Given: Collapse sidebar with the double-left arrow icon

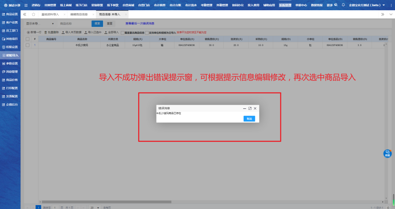Looking at the screenshot, I should 25,14.
